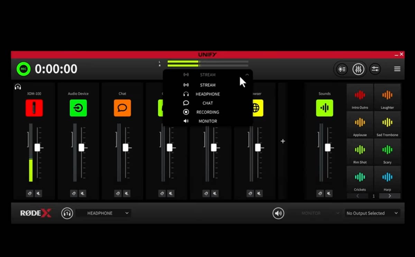Viewport: 415px width, 257px height.
Task: Click the XDM-100 channel name label
Action: point(34,93)
